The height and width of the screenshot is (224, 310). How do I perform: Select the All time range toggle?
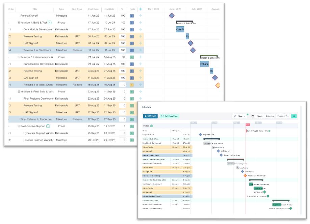pos(294,116)
